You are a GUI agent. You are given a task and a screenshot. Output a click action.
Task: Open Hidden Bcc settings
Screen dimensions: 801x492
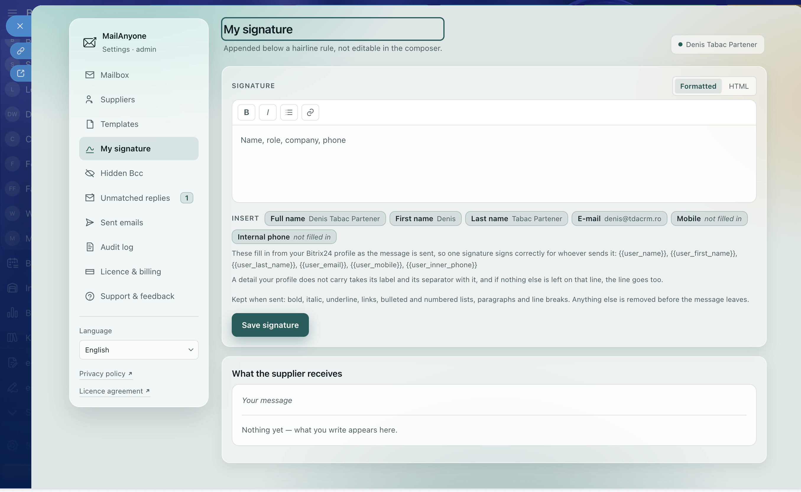pos(139,173)
